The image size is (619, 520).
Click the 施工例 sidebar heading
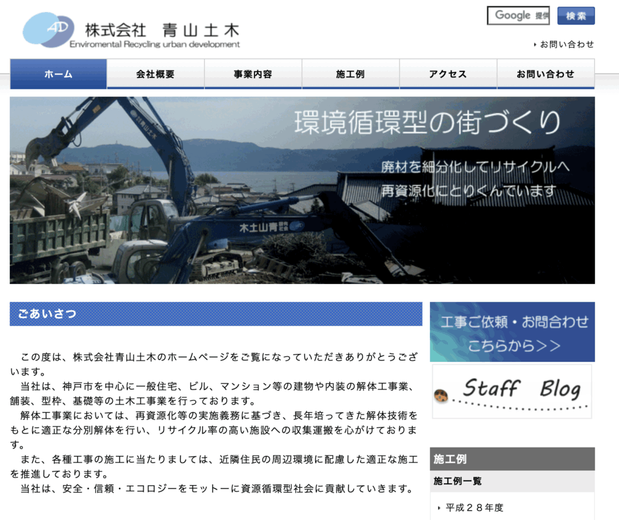[513, 459]
